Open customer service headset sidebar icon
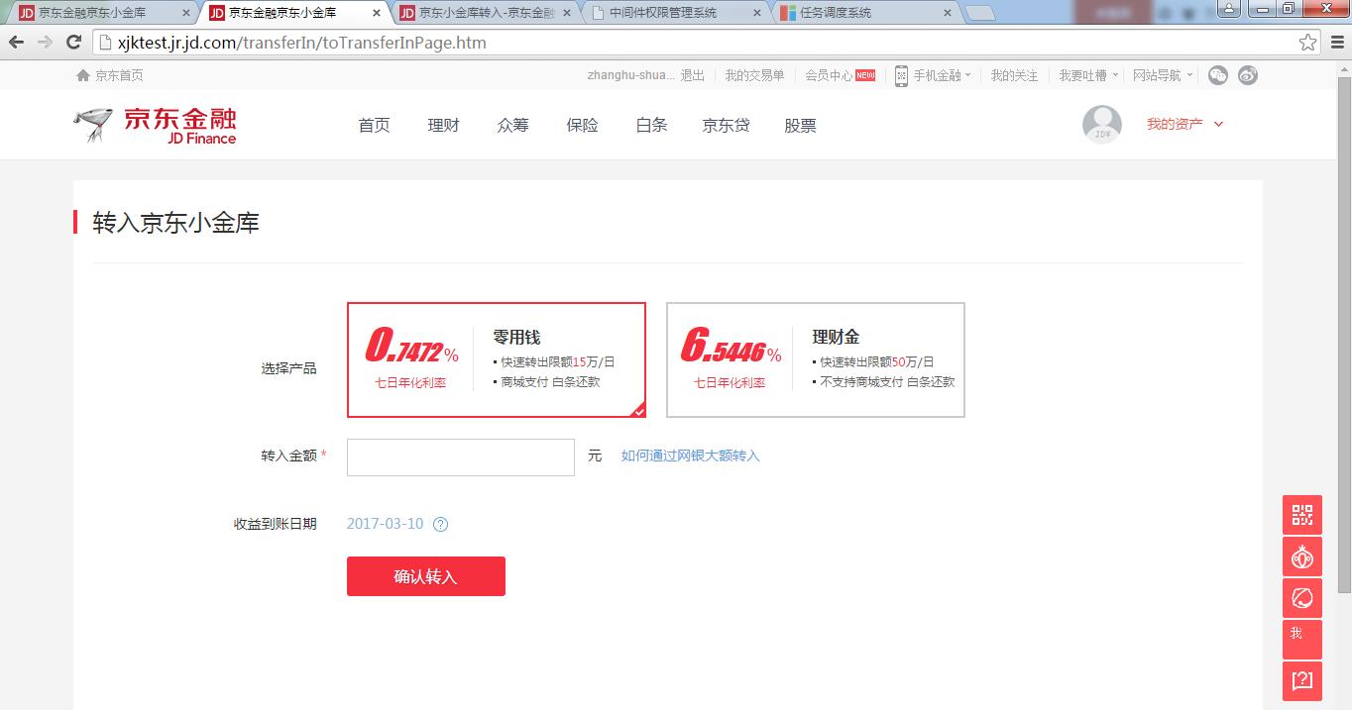Viewport: 1352px width, 710px height. tap(1302, 599)
